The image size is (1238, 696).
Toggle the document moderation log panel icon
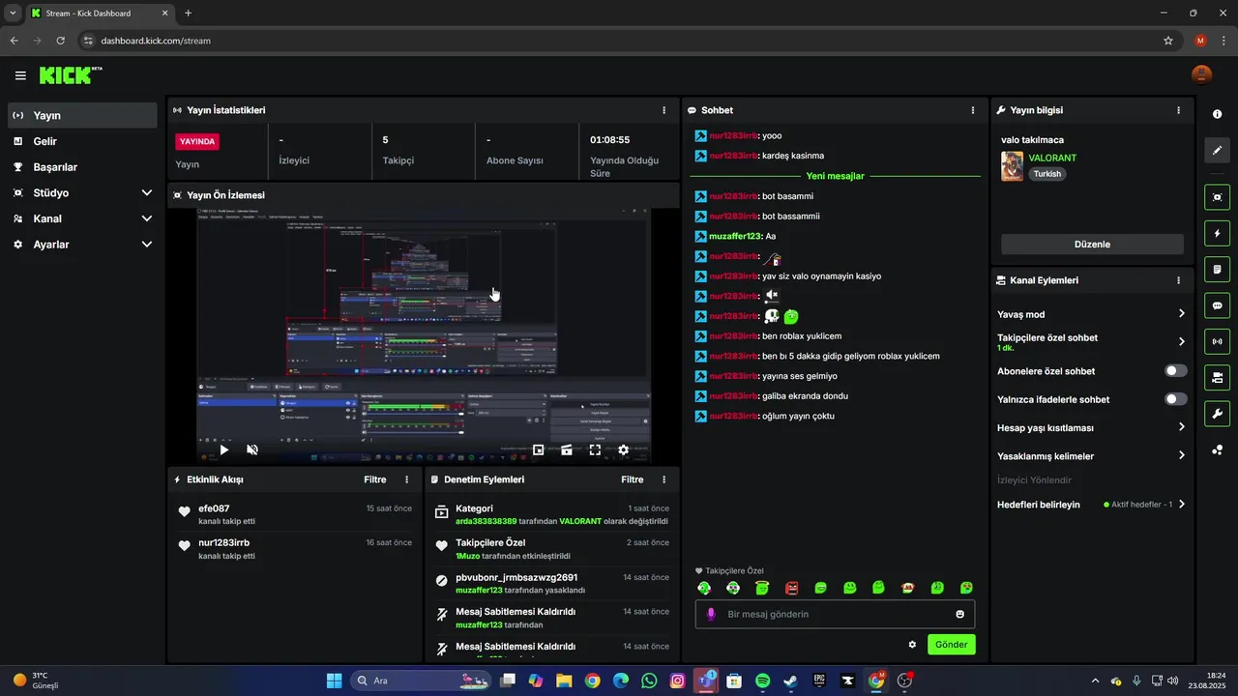click(x=1217, y=269)
